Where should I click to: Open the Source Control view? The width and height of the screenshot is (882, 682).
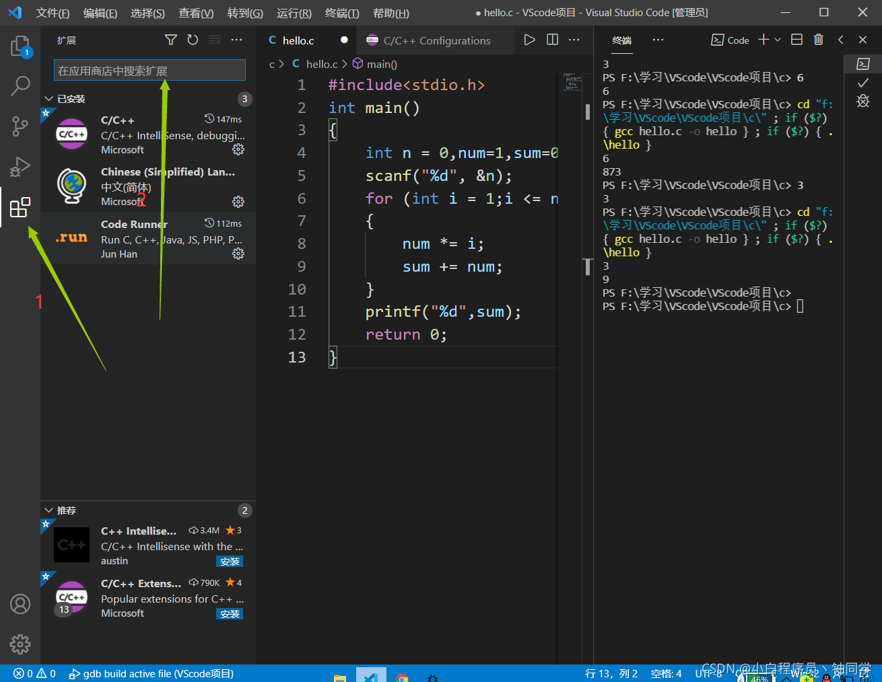20,126
